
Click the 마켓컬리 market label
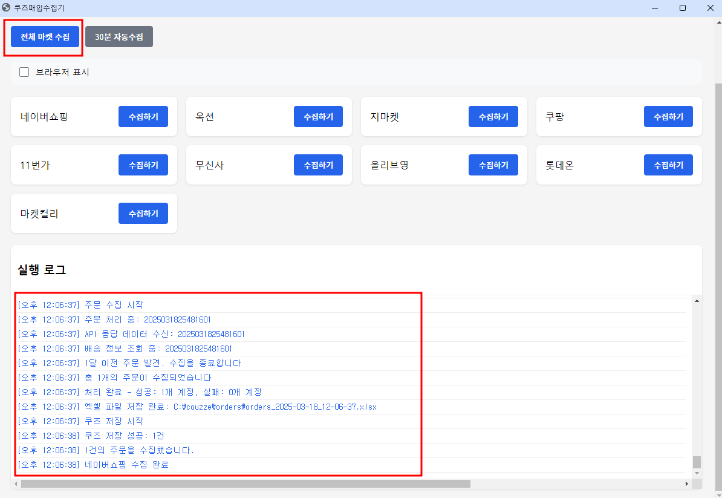[x=39, y=213]
